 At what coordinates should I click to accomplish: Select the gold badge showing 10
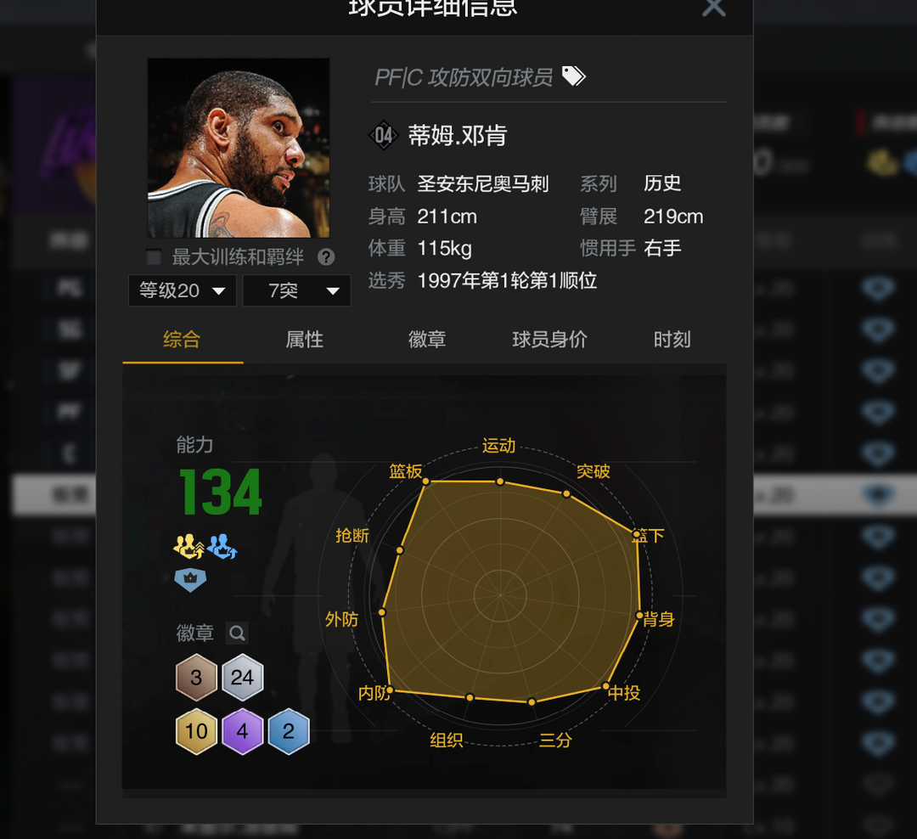(196, 731)
